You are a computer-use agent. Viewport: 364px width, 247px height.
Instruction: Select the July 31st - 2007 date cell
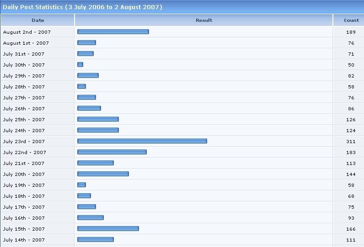24,54
